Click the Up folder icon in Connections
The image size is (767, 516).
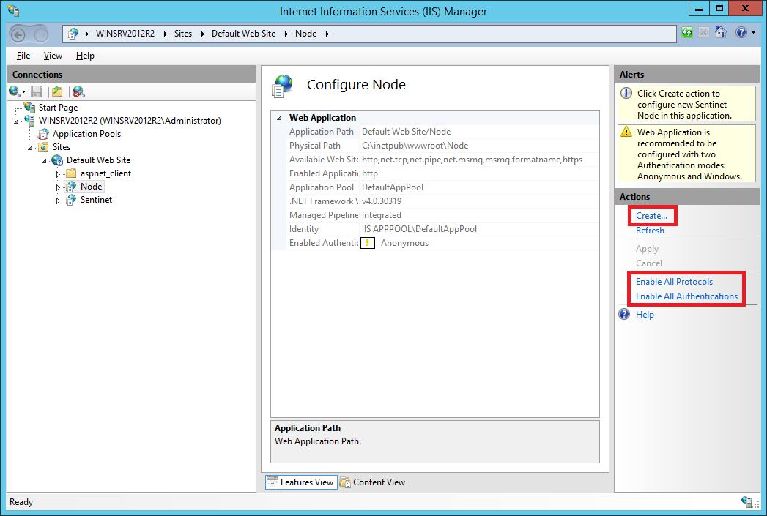(58, 91)
